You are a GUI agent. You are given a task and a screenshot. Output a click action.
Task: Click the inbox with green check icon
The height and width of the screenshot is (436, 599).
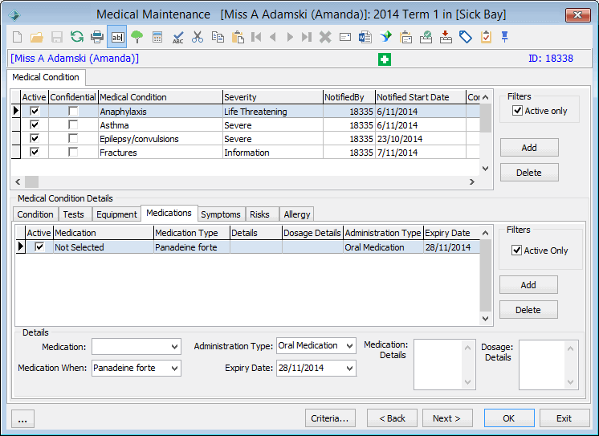tap(426, 37)
